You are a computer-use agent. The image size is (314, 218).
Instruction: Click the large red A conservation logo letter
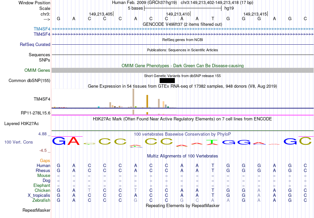(74, 141)
